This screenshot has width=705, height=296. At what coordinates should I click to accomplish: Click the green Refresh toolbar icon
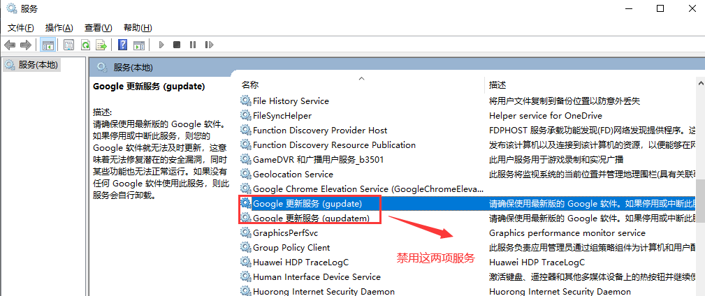(85, 45)
